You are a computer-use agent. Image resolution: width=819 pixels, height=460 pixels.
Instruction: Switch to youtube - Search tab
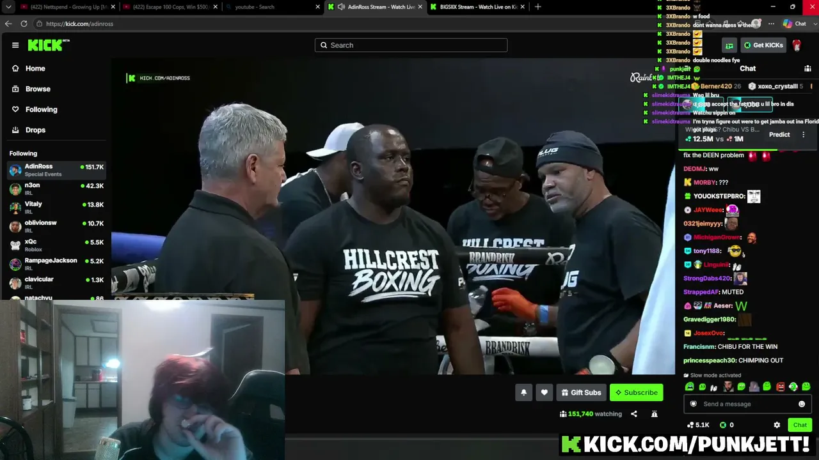tap(272, 7)
